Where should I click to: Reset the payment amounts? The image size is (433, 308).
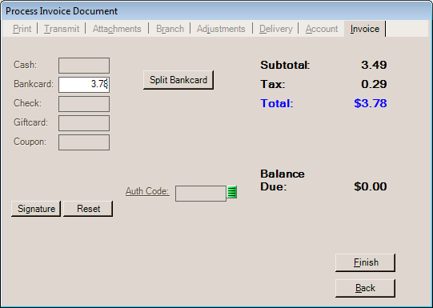pyautogui.click(x=88, y=209)
